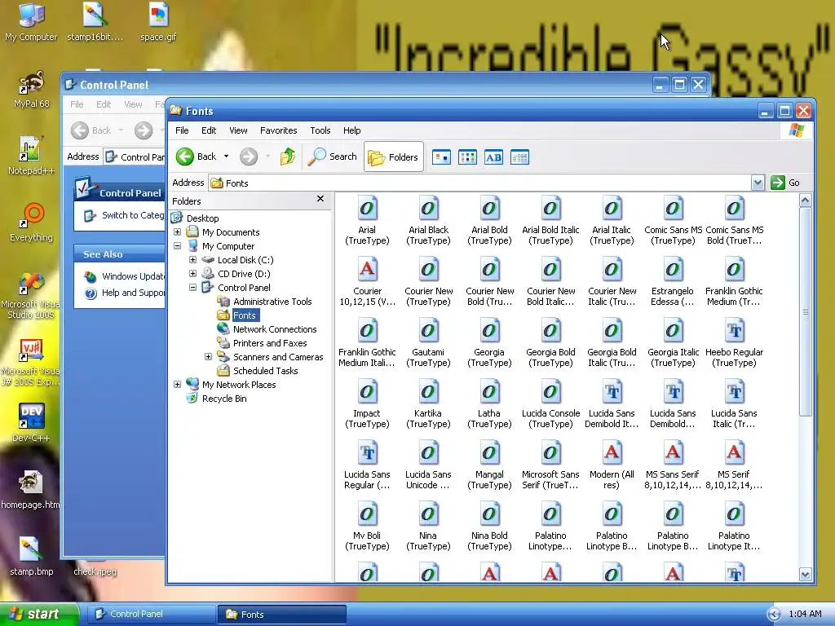Screen dimensions: 835x626
Task: Expand My Network Places tree node
Action: (x=177, y=385)
